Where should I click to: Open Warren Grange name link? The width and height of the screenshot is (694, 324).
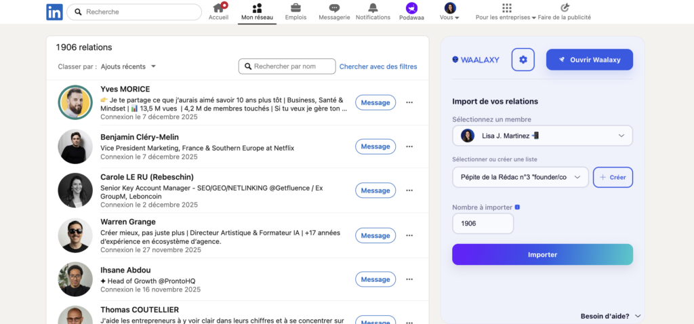[x=128, y=222]
